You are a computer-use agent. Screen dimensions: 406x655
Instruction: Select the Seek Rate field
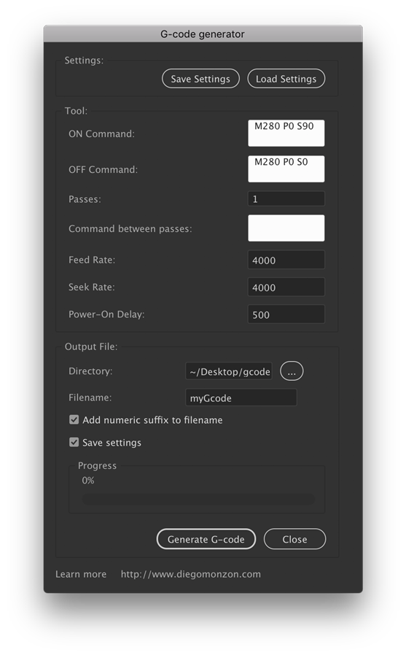click(x=286, y=287)
